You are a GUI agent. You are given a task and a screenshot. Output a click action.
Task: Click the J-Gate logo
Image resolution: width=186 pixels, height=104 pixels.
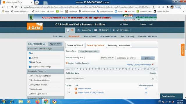point(35,26)
